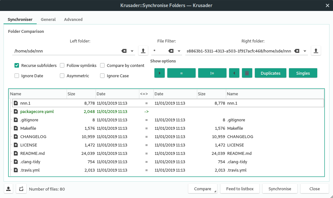The width and height of the screenshot is (333, 198).
Task: Click file icon of README.md row
Action: (16, 153)
